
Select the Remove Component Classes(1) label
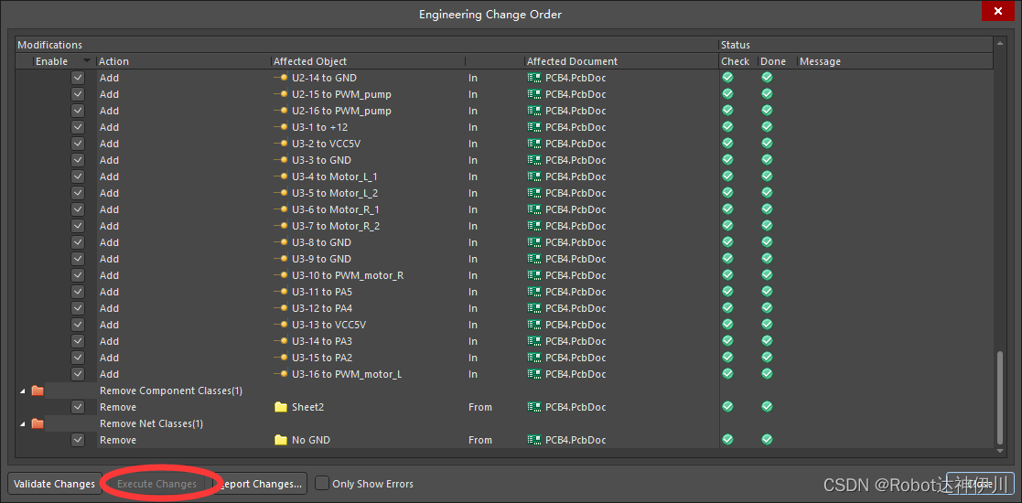[171, 391]
